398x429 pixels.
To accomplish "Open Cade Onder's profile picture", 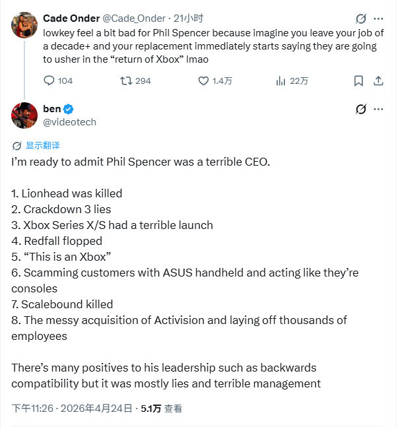I will (x=24, y=24).
